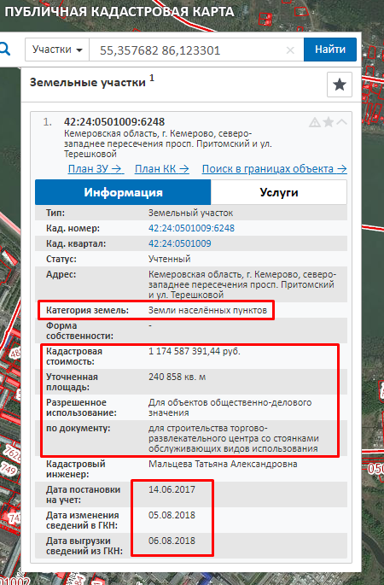Switch to the Услуги tab
Screen dimensions: 384x585
click(279, 192)
